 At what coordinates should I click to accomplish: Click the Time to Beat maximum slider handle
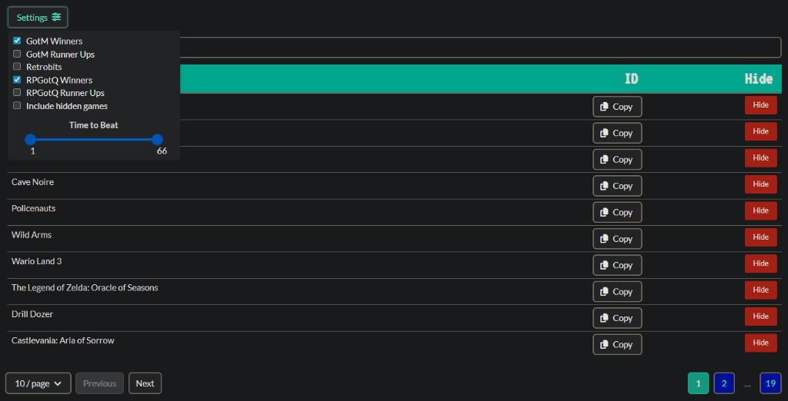[157, 139]
